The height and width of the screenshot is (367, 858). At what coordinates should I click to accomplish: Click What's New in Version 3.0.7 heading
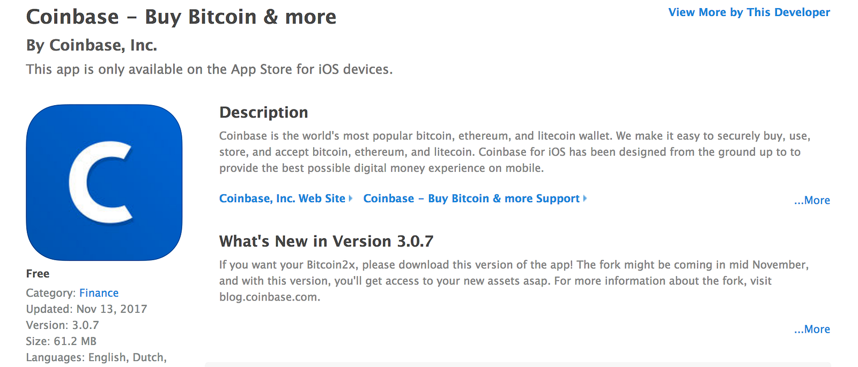pos(326,241)
